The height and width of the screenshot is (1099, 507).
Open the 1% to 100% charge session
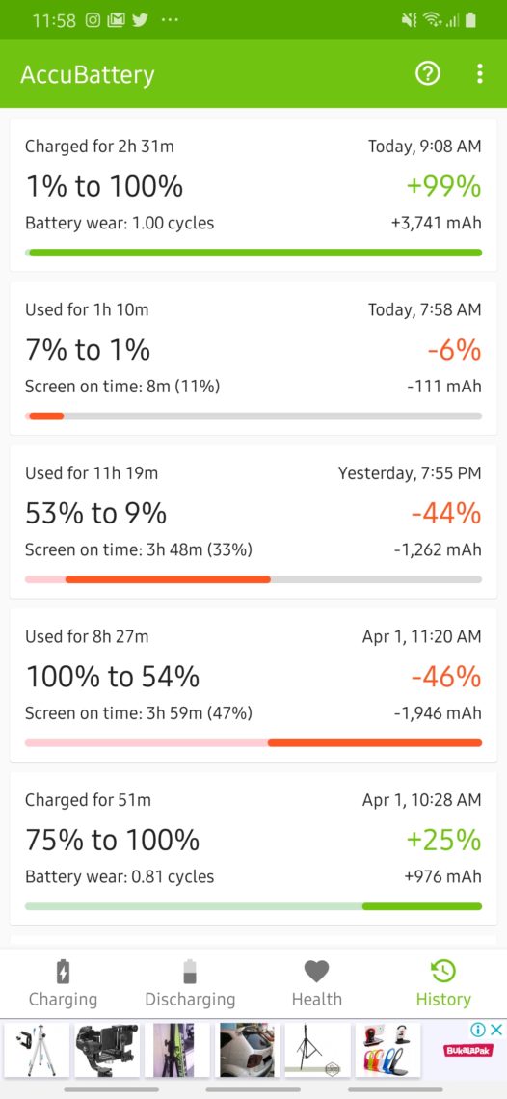pos(253,195)
